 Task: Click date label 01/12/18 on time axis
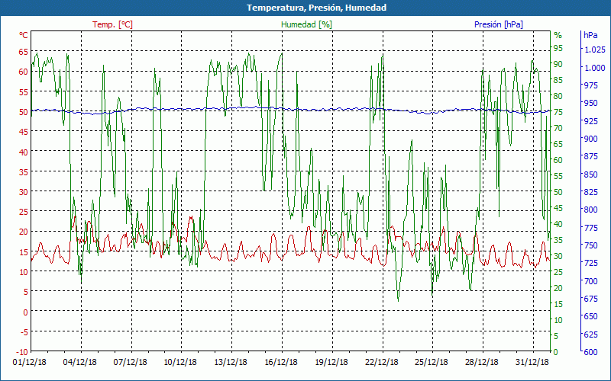(30, 363)
